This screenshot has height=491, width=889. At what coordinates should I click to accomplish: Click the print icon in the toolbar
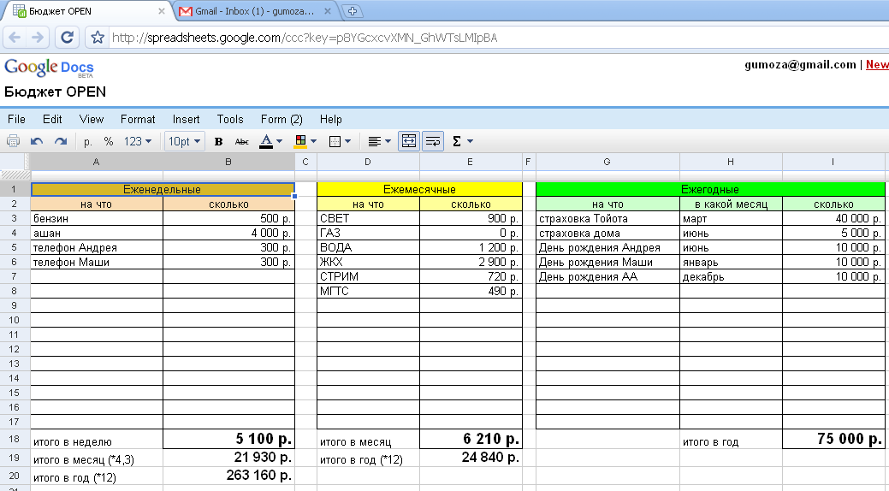[x=13, y=141]
